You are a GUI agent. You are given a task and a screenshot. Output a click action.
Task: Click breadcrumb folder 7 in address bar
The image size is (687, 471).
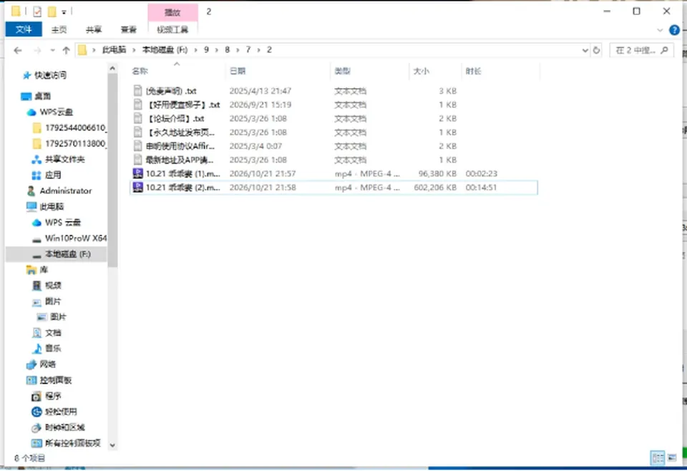[248, 50]
